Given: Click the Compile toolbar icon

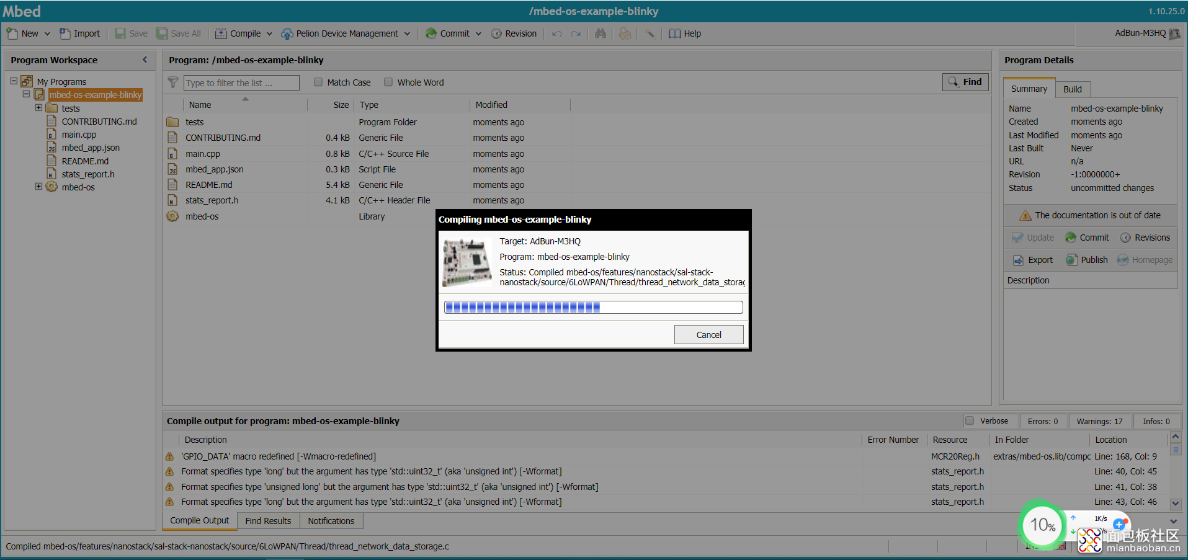Looking at the screenshot, I should tap(221, 33).
